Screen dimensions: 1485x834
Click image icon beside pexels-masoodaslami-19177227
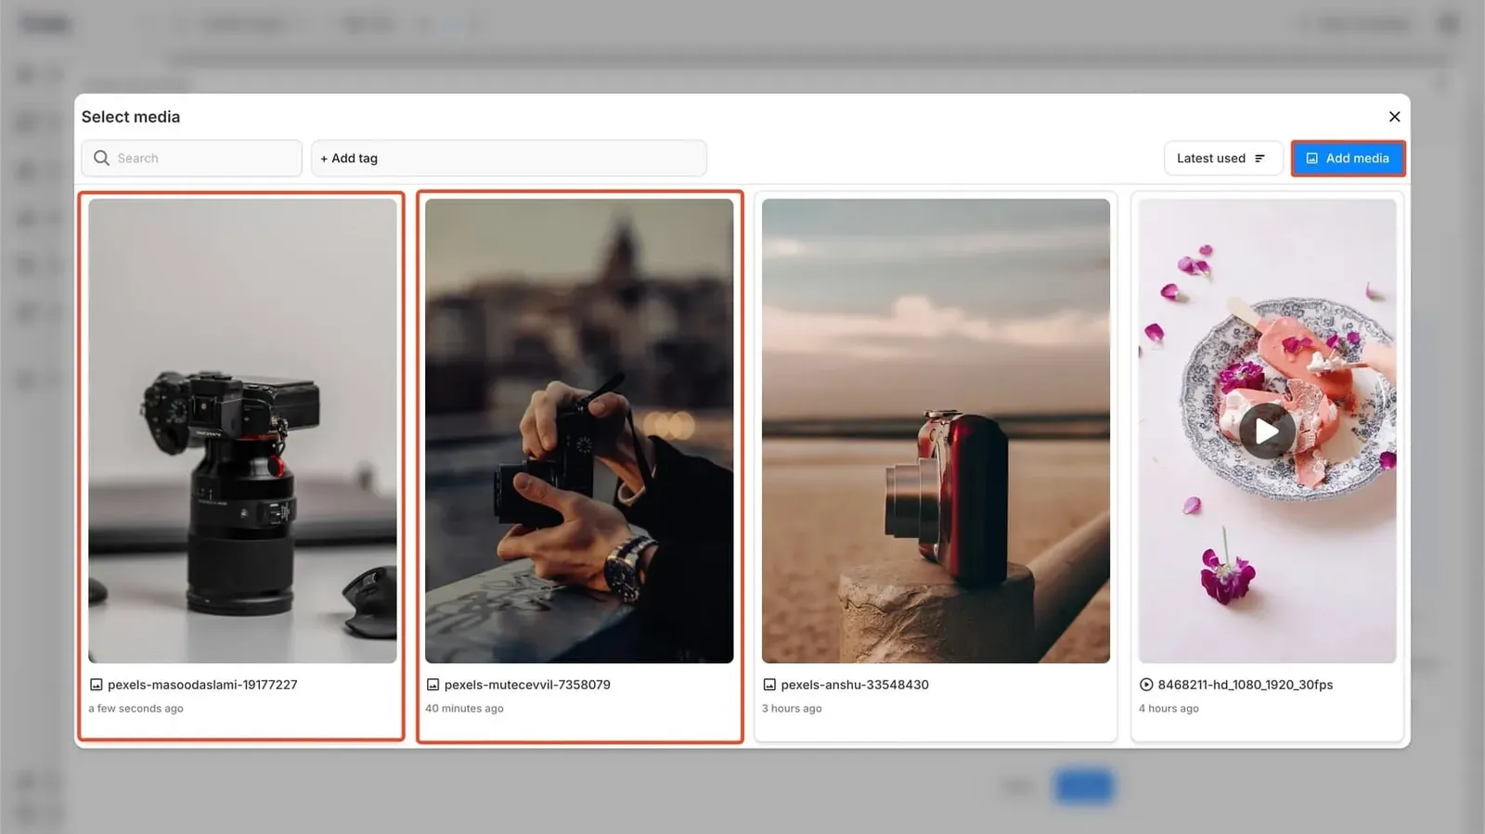(96, 685)
